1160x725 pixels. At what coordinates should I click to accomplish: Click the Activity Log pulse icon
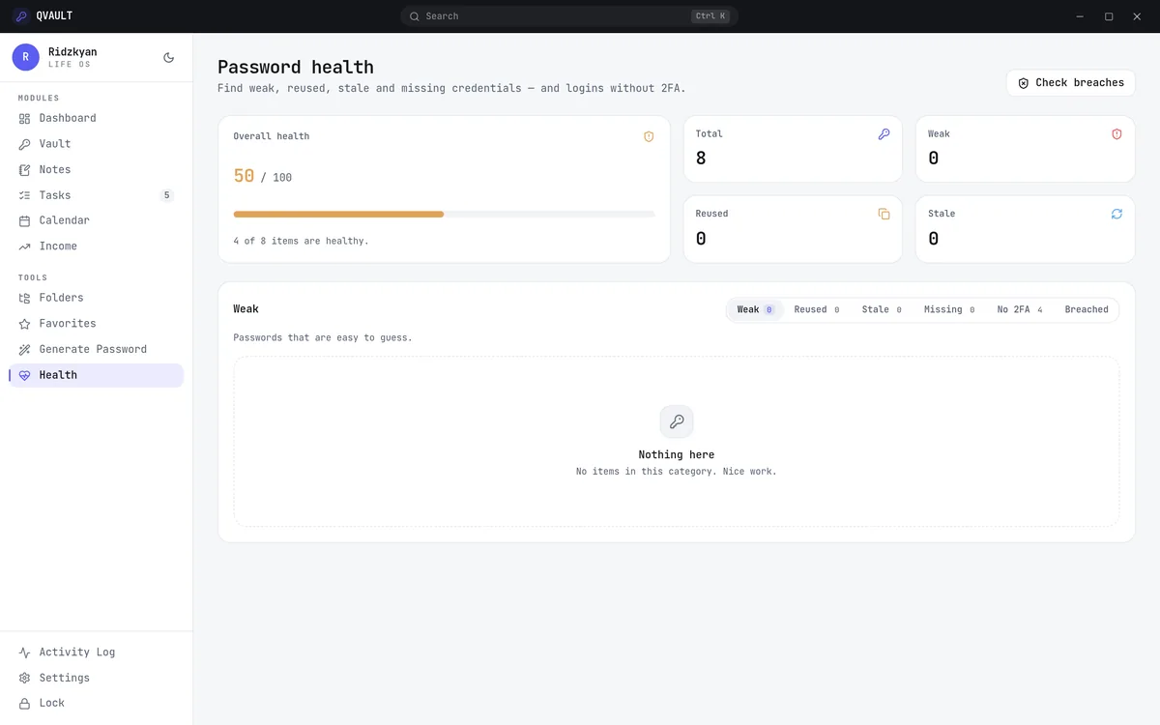click(25, 652)
